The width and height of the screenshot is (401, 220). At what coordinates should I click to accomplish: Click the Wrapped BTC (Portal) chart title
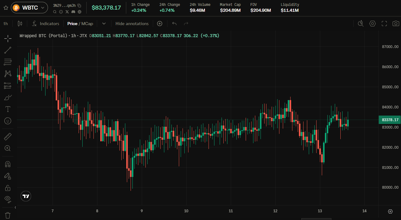point(43,36)
